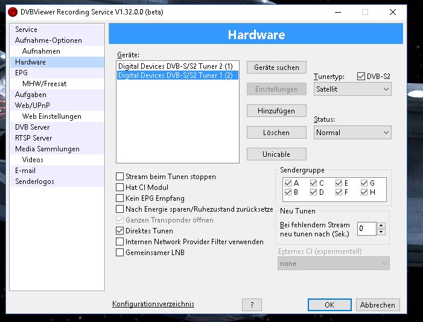Open the Tunertyp Satellit dropdown

click(x=352, y=89)
